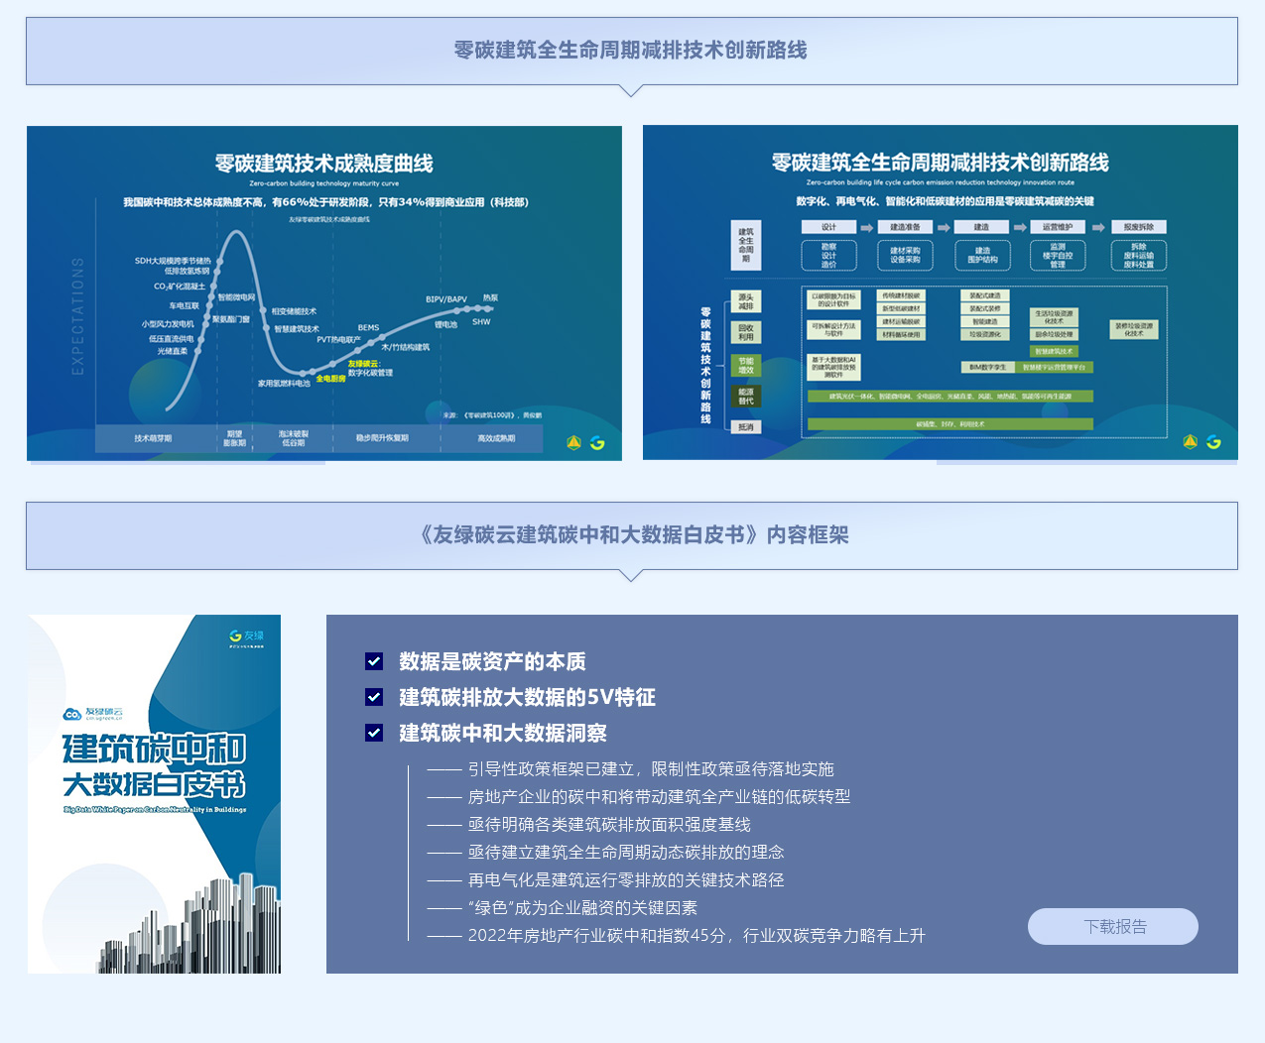Image resolution: width=1265 pixels, height=1043 pixels.
Task: Click the BIPV/BAPV label on the maturity curve
Action: [446, 299]
